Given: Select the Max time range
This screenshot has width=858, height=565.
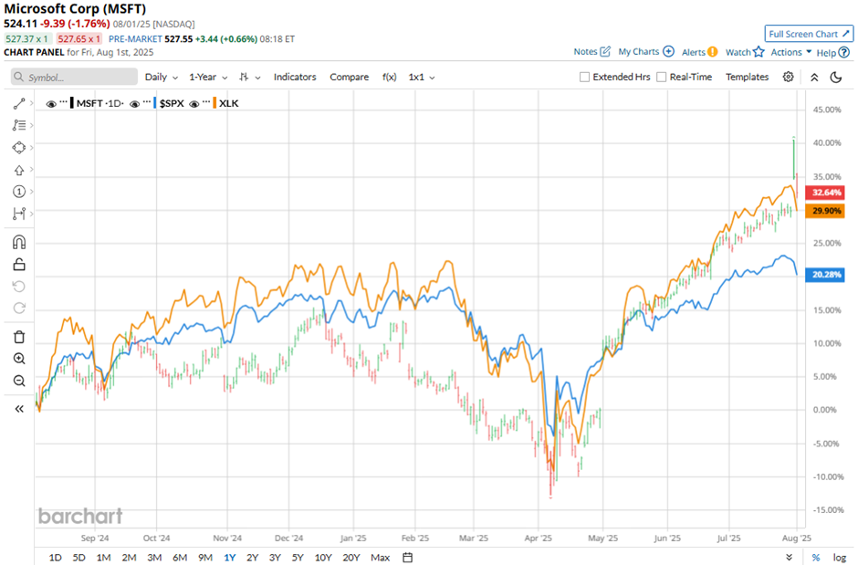Looking at the screenshot, I should point(381,558).
